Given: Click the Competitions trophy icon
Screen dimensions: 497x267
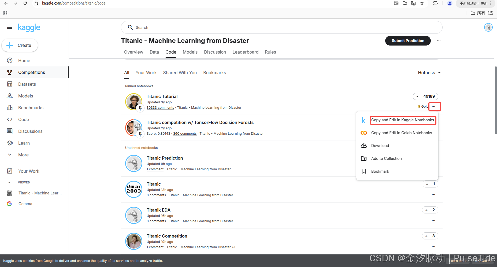Looking at the screenshot, I should [x=10, y=72].
